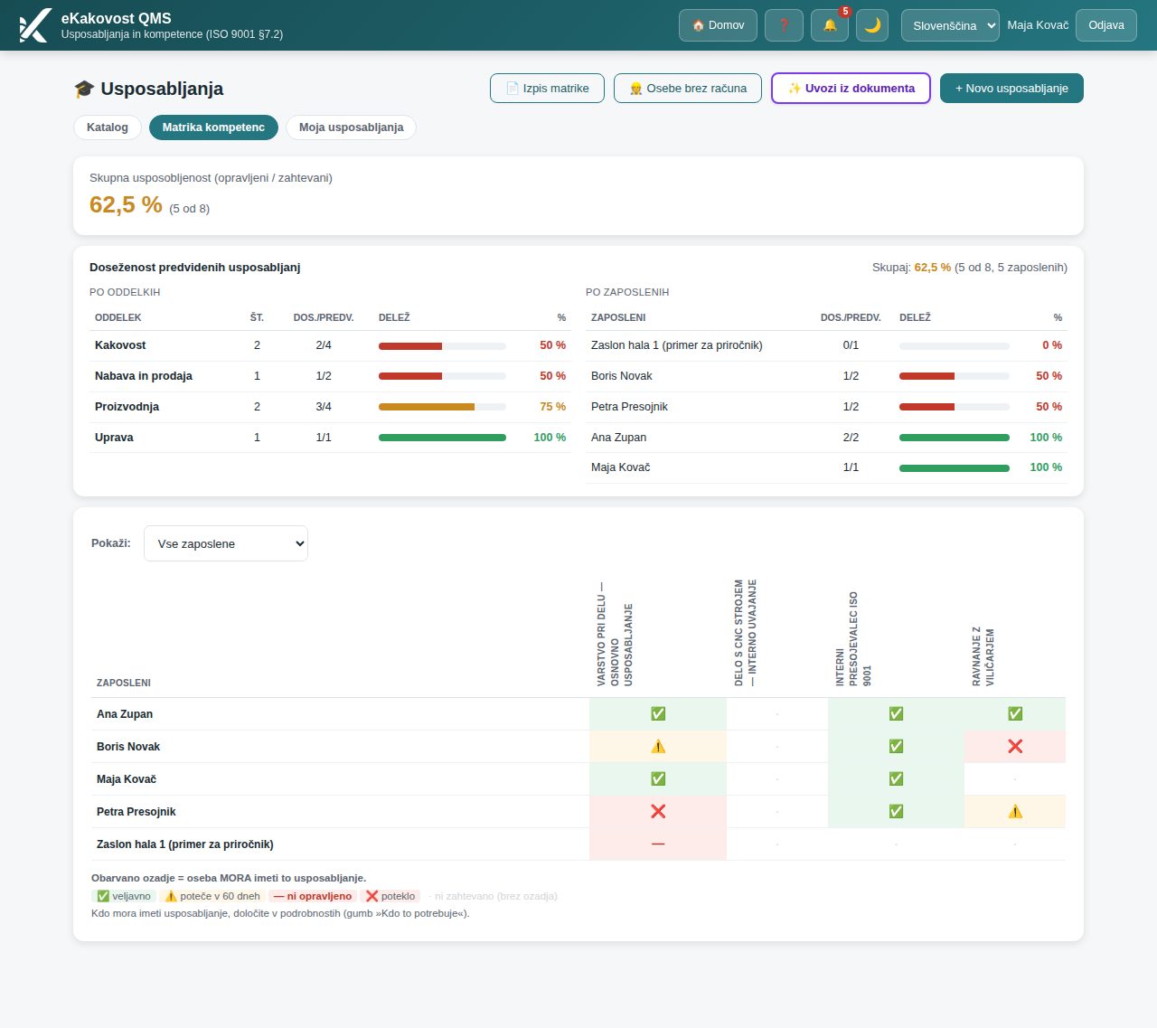Switch to Katalog tab
1157x1028 pixels.
[x=108, y=127]
